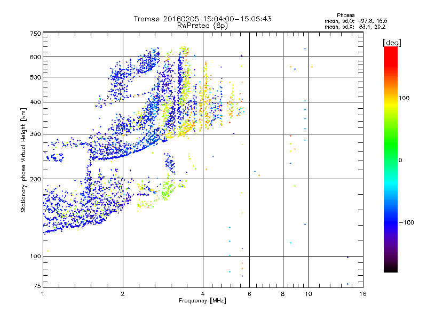Image resolution: width=427 pixels, height=320 pixels.
Task: Click the x-axis label '10'
Action: pyautogui.click(x=309, y=294)
